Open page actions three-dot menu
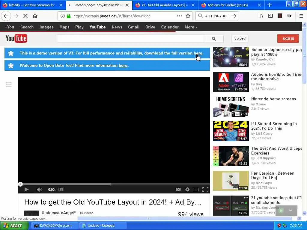This screenshot has width=307, height=230. click(179, 16)
